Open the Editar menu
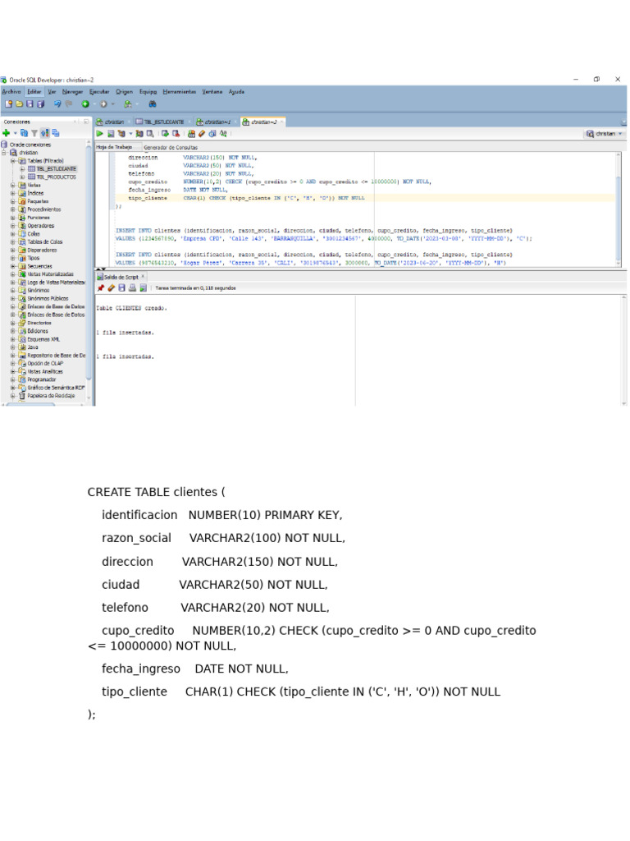The width and height of the screenshot is (630, 841). click(x=34, y=92)
